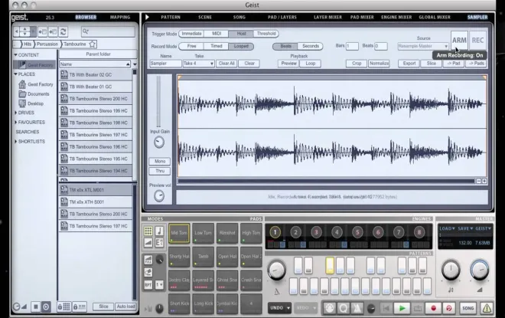Toggle the Mono input button

click(160, 161)
